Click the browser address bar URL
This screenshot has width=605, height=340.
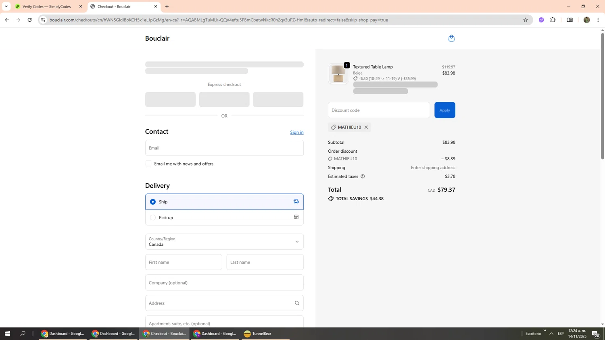coord(219,20)
